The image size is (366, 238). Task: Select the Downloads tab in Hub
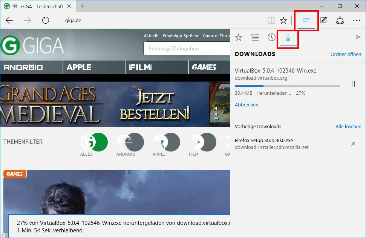[x=288, y=38]
